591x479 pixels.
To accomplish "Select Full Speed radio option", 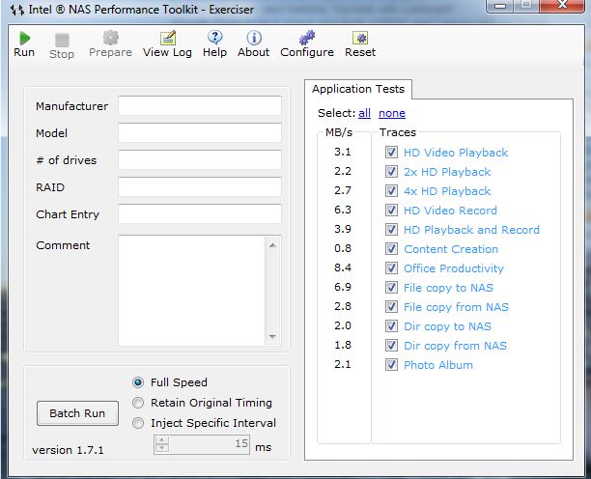I will tap(138, 382).
